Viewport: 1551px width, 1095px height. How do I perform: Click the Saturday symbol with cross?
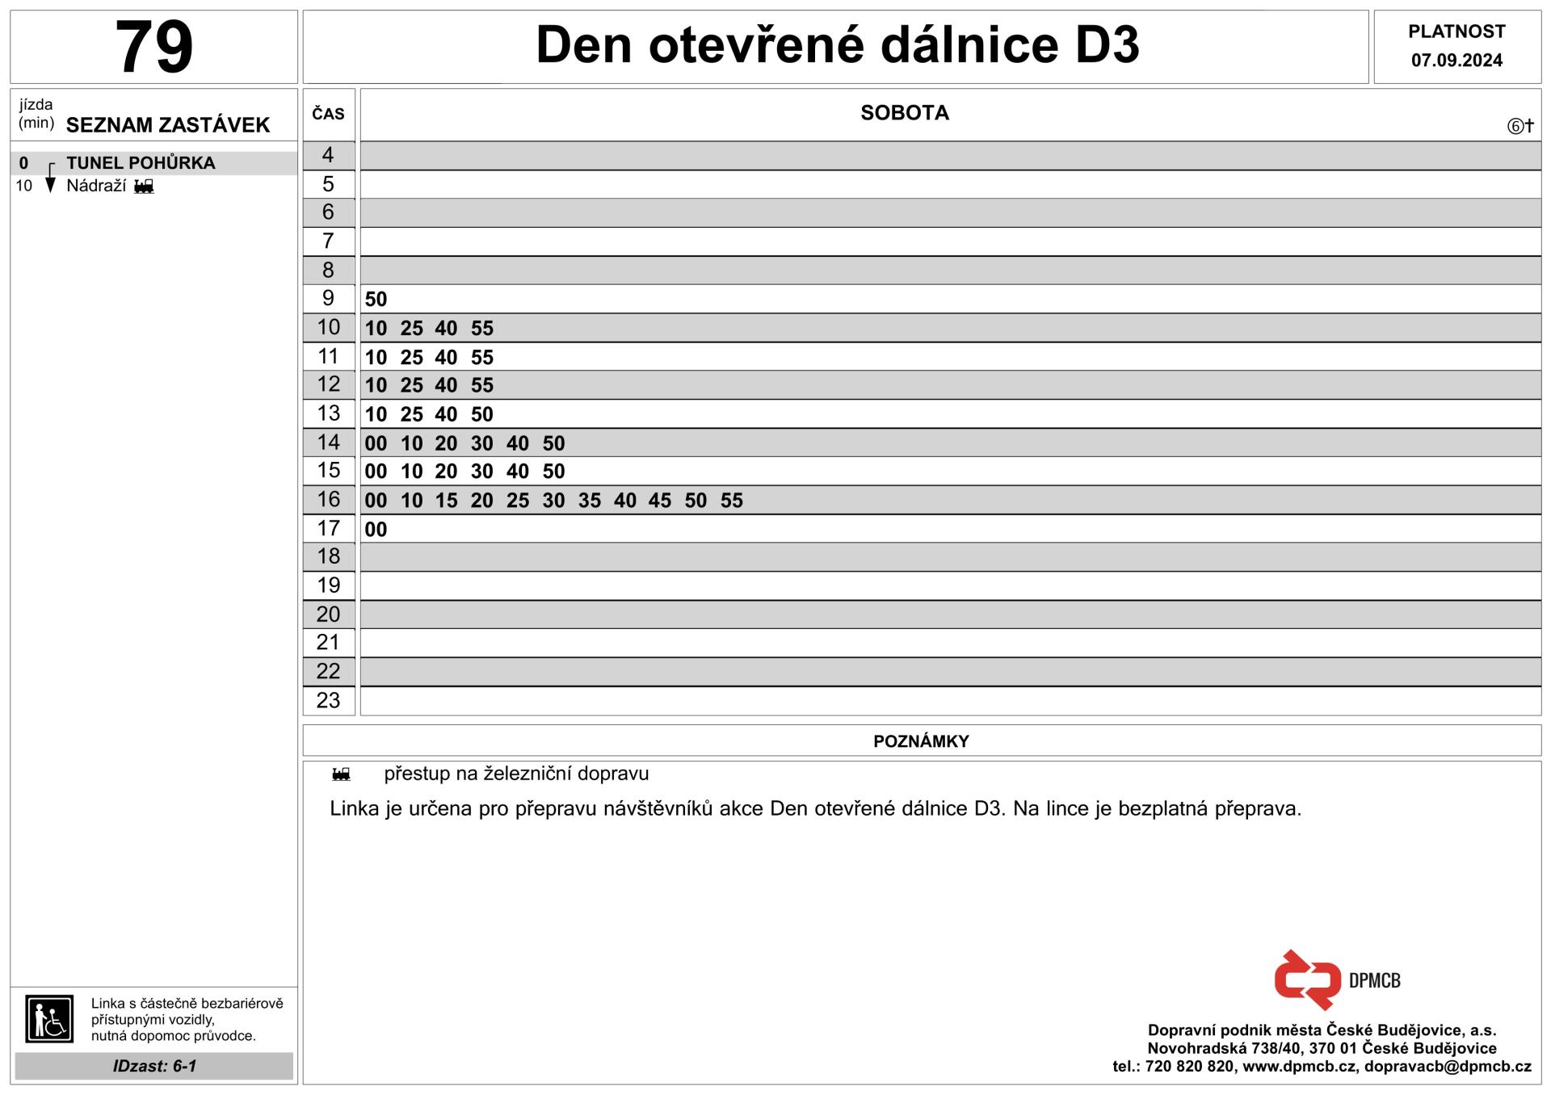pos(1520,126)
